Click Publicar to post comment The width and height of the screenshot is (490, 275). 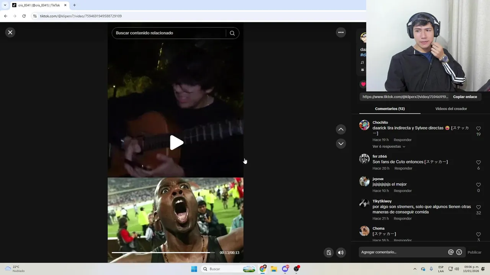point(474,252)
